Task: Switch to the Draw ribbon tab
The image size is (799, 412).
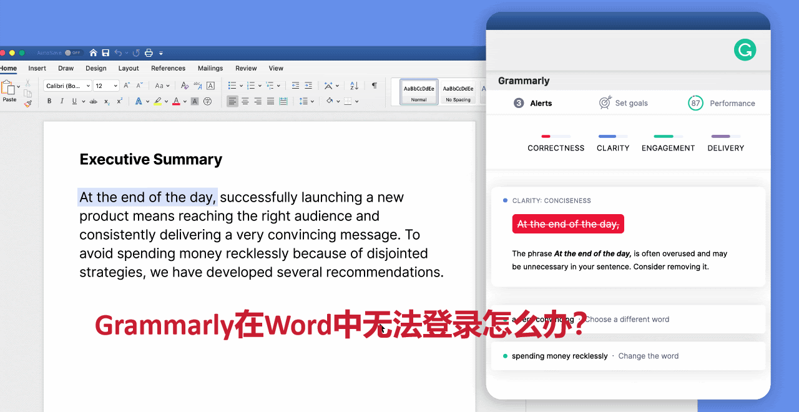Action: [66, 68]
